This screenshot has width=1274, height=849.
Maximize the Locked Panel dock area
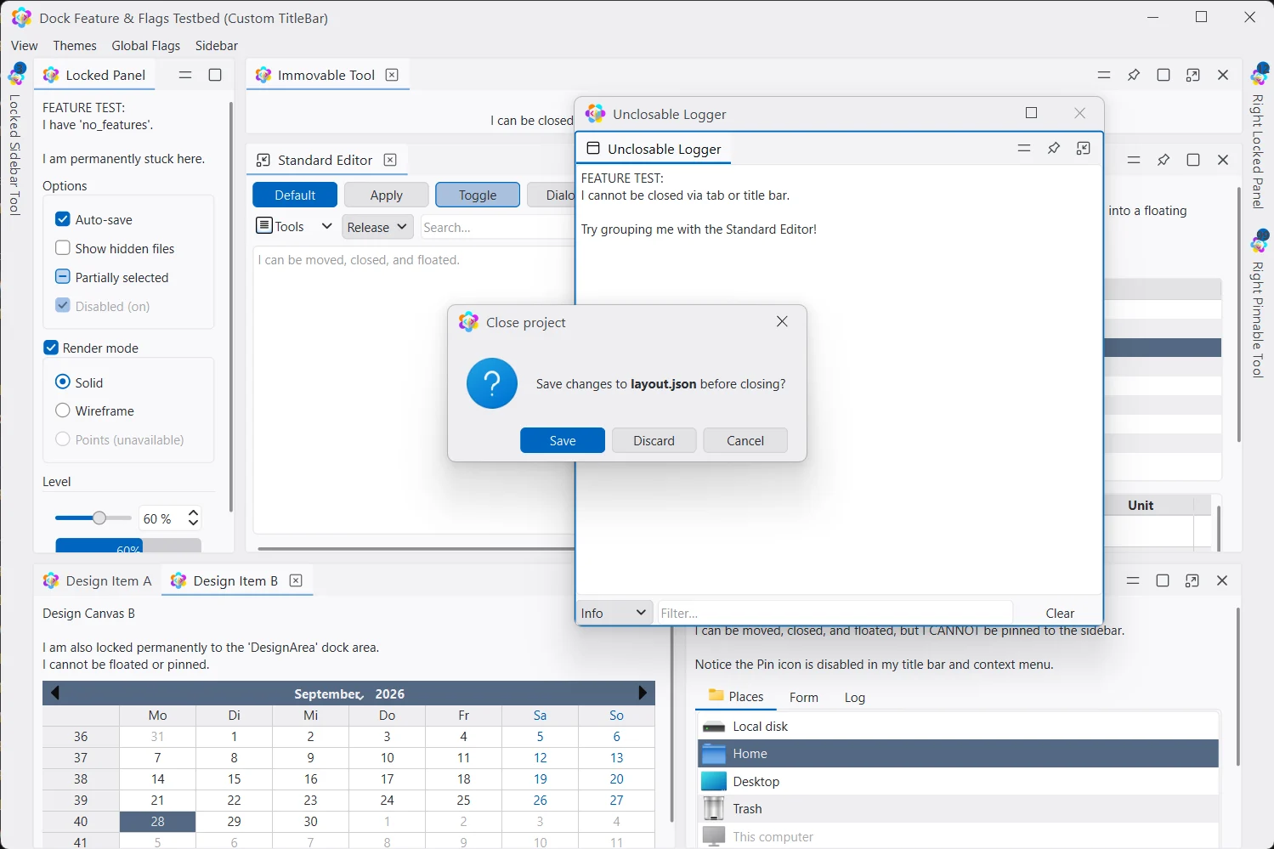[x=215, y=75]
